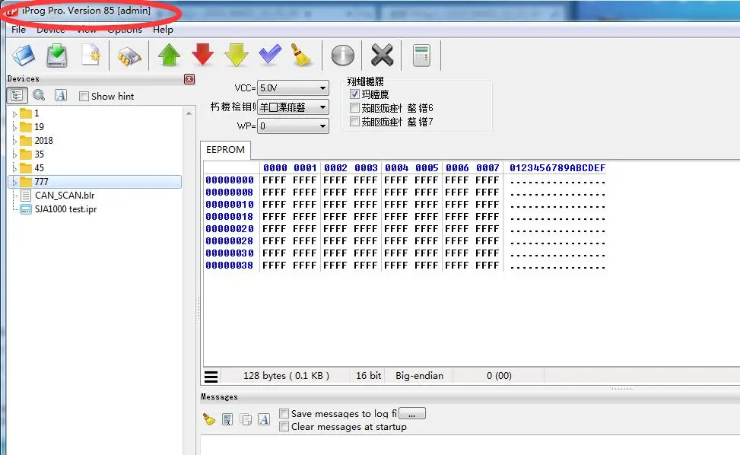The width and height of the screenshot is (740, 455).
Task: Click the chip device toolbar icon
Action: [129, 56]
